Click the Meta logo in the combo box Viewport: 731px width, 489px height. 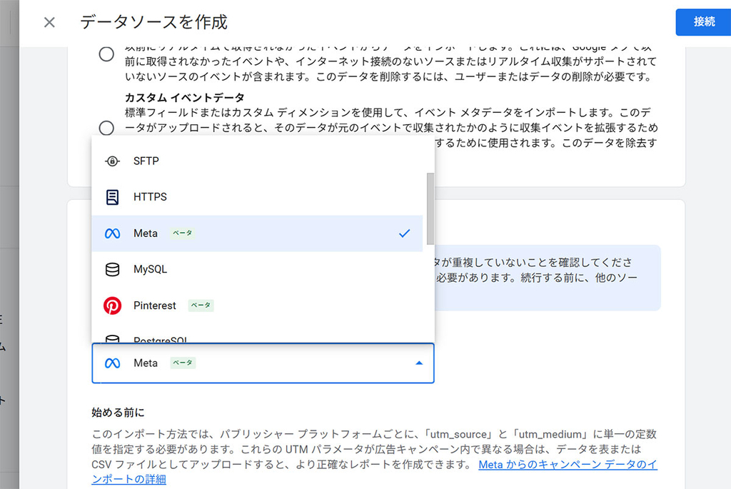[x=112, y=363]
